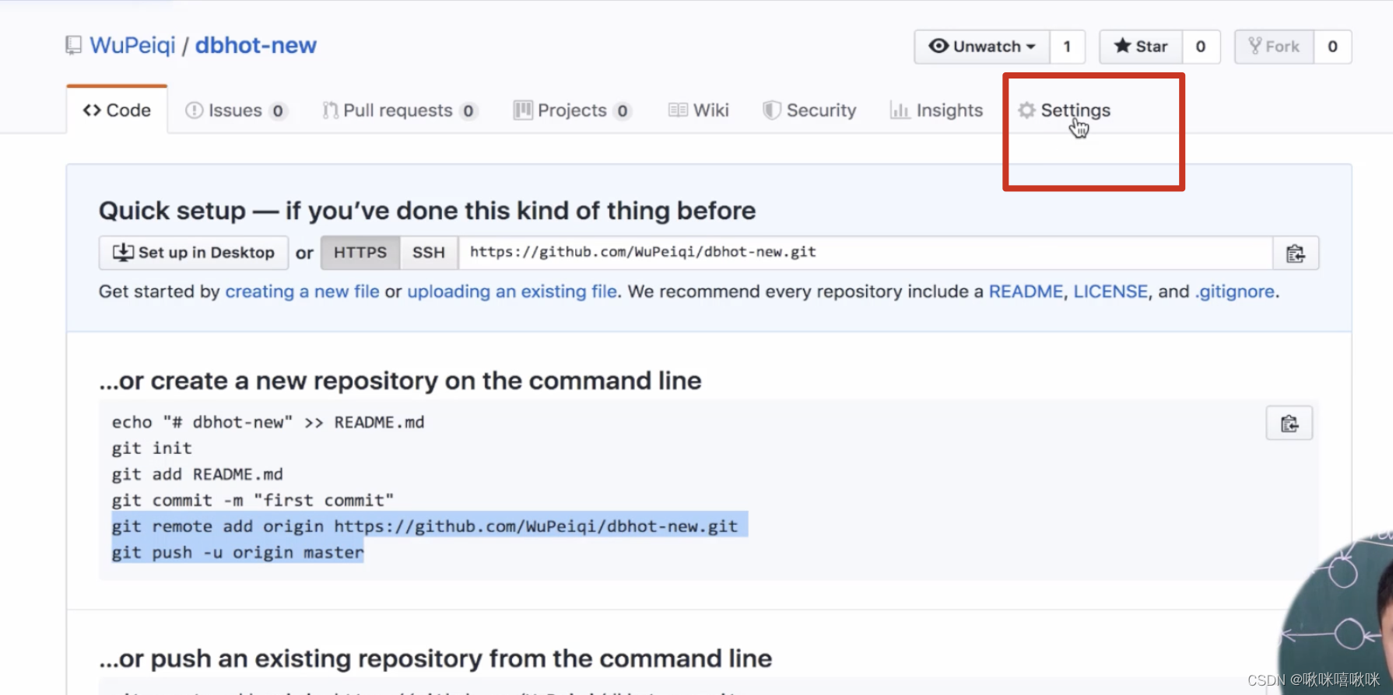The width and height of the screenshot is (1393, 695).
Task: Click the 'echo "# dbhot-new" >> README.md' line
Action: (268, 422)
